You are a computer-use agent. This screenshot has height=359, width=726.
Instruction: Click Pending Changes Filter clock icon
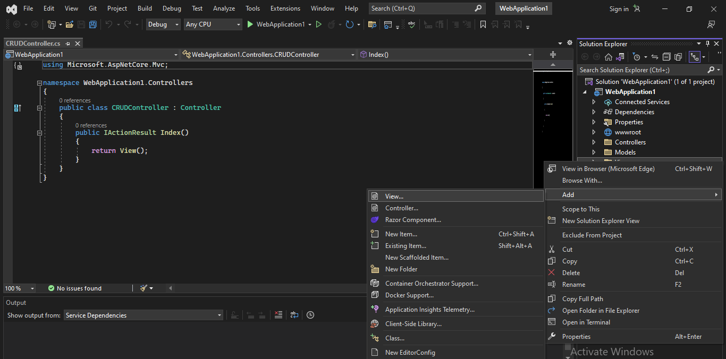637,57
